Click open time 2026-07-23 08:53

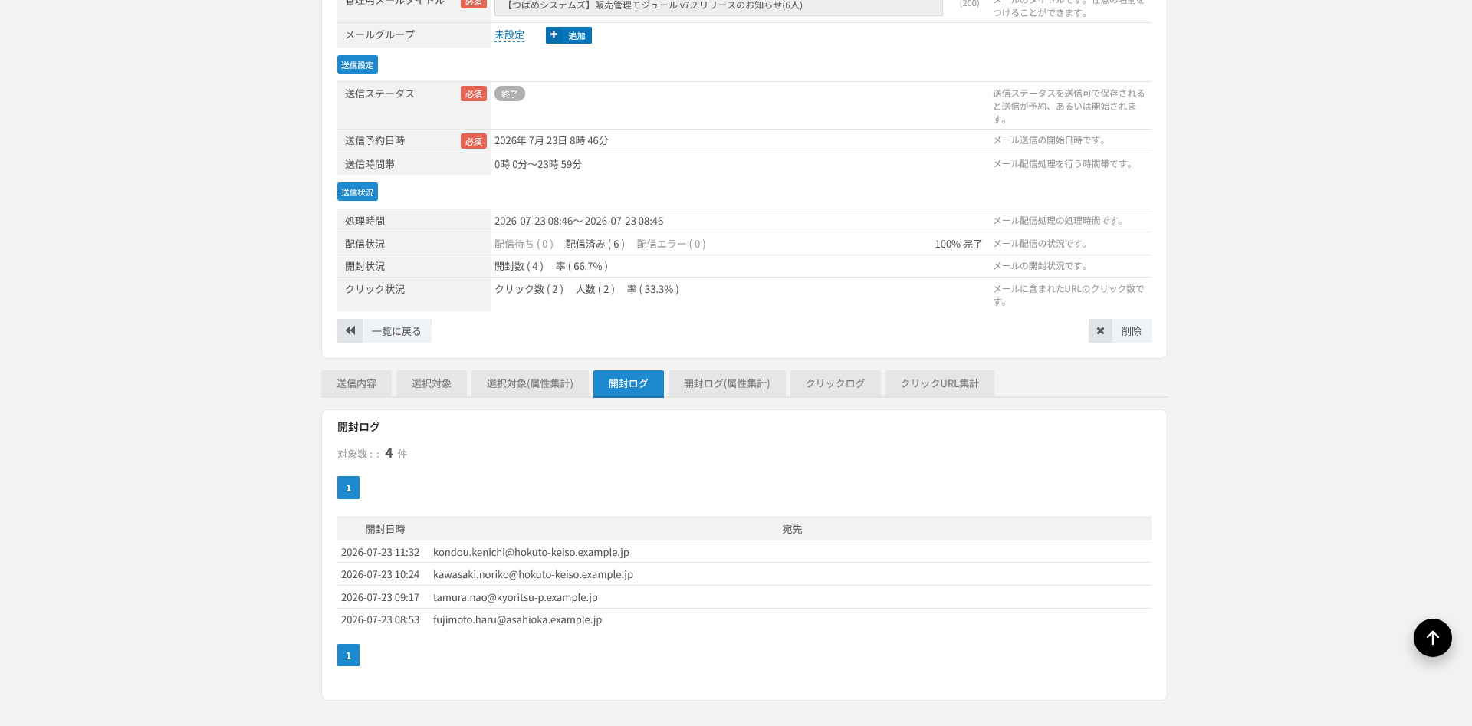coord(380,619)
